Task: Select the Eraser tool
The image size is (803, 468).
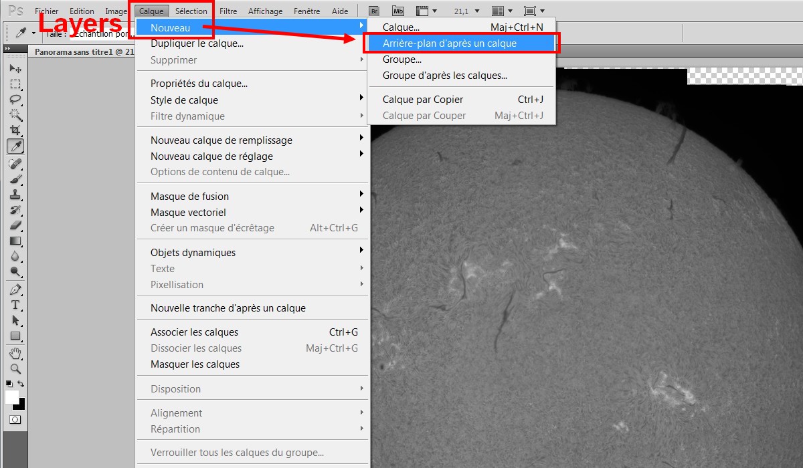Action: (x=15, y=225)
